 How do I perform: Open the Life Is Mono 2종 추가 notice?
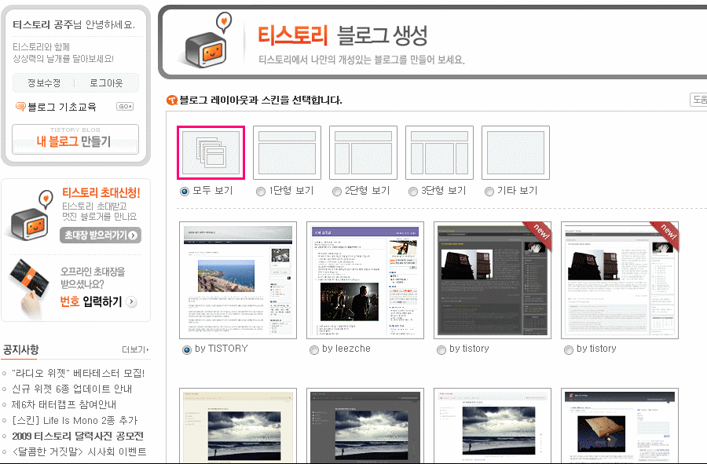pos(75,420)
